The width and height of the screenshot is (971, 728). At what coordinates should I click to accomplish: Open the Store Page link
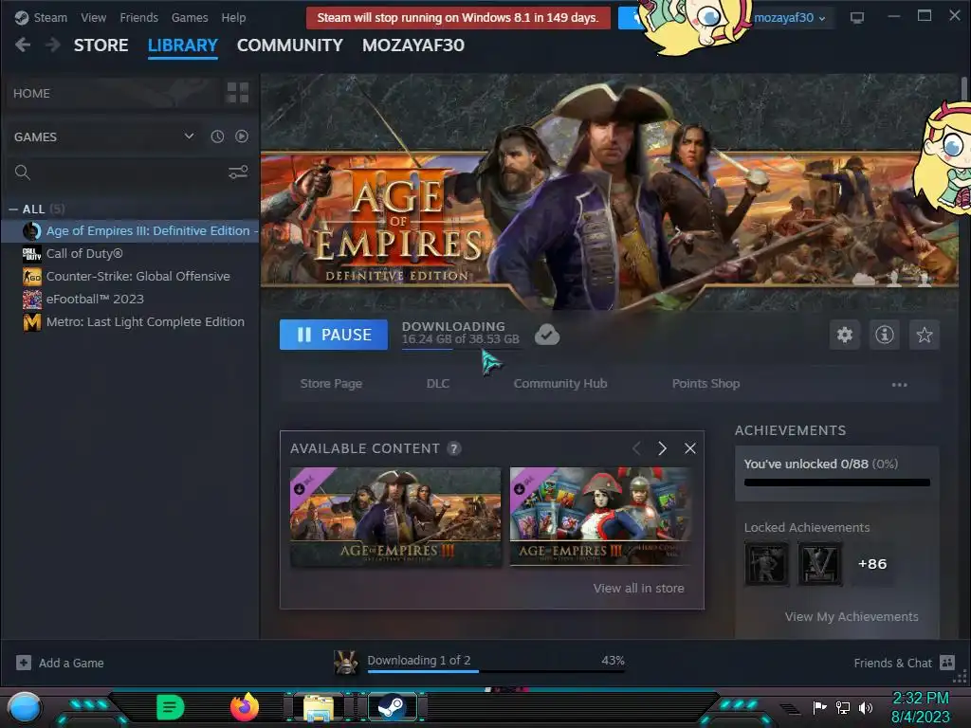pyautogui.click(x=331, y=384)
